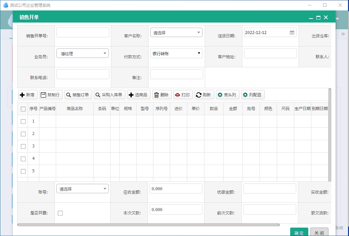The image size is (349, 236).
Task: Click the 条码 column header
Action: coord(102,109)
